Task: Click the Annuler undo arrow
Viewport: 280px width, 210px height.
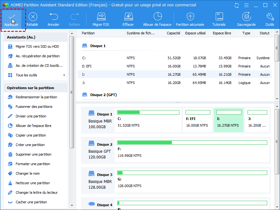Action: click(53, 17)
